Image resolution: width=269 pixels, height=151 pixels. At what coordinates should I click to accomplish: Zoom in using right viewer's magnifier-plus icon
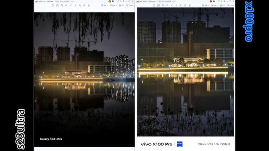163,5
